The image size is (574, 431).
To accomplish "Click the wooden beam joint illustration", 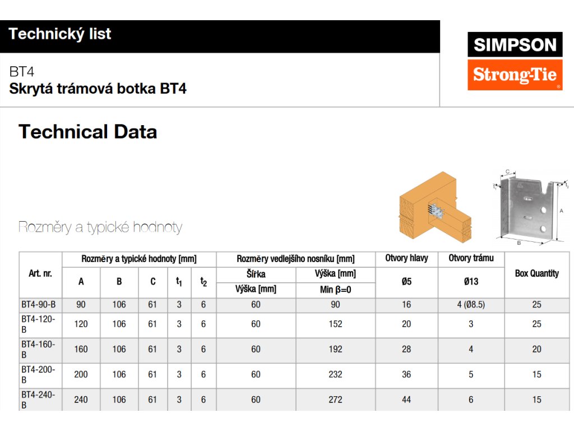I will (x=434, y=207).
